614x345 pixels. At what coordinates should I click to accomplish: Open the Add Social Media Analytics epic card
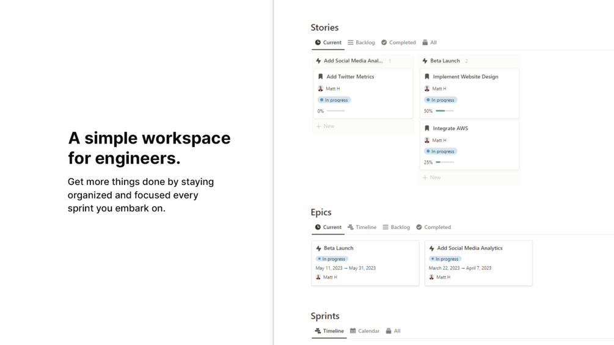[x=478, y=263]
